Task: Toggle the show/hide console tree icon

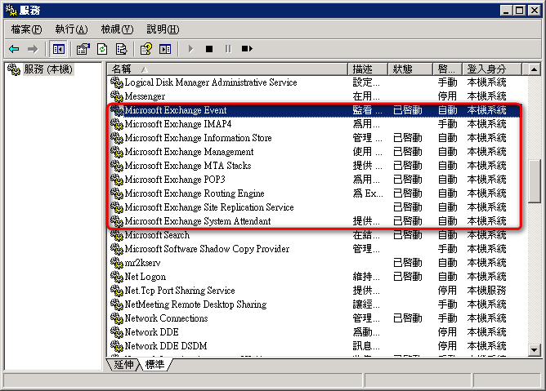Action: [58, 49]
